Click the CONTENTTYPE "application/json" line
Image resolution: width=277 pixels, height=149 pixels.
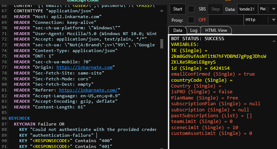(54, 11)
